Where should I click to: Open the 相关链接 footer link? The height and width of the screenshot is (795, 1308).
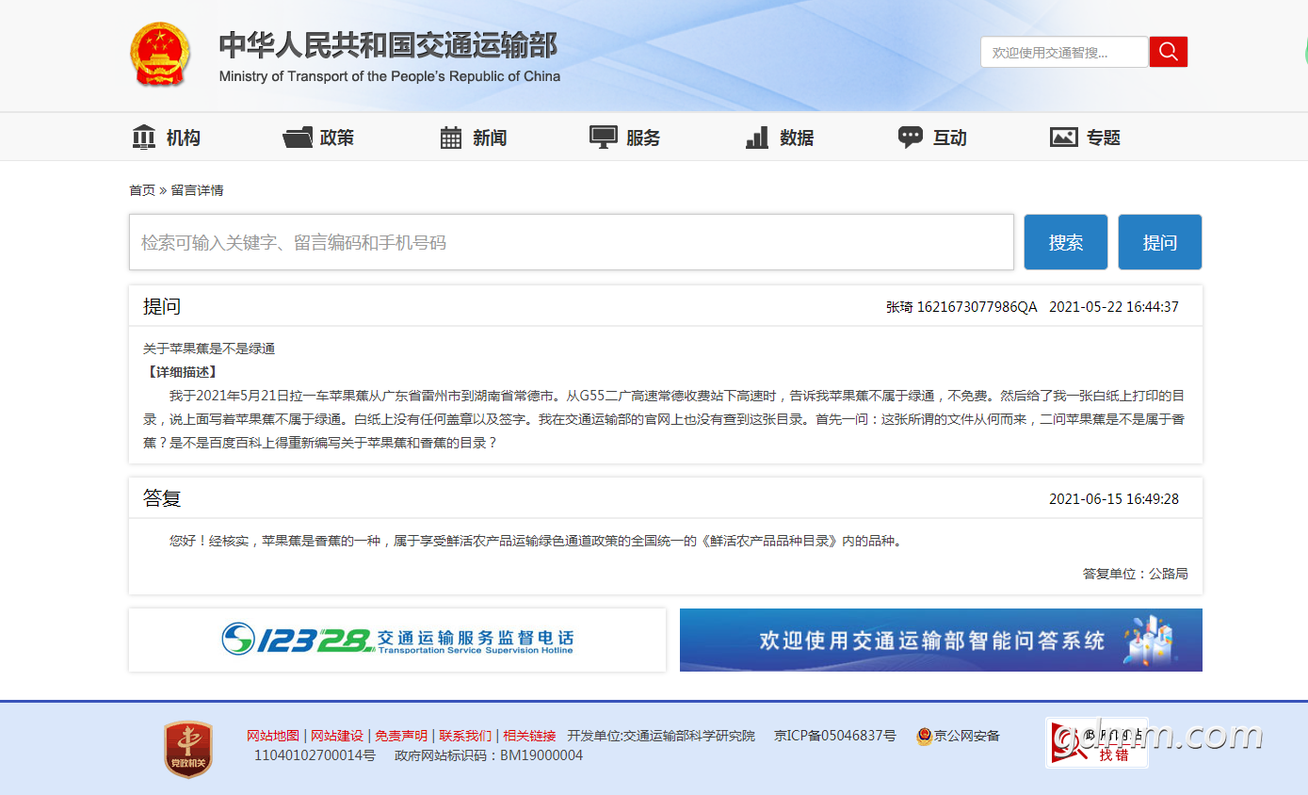click(529, 736)
